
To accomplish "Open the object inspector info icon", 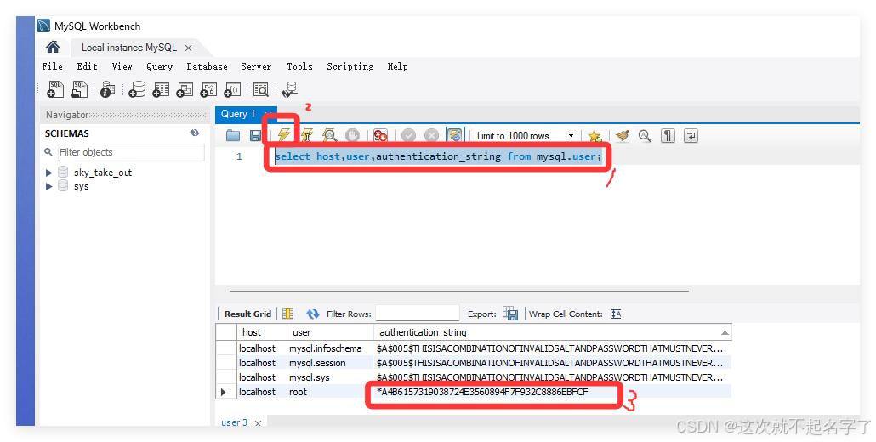I will [108, 89].
